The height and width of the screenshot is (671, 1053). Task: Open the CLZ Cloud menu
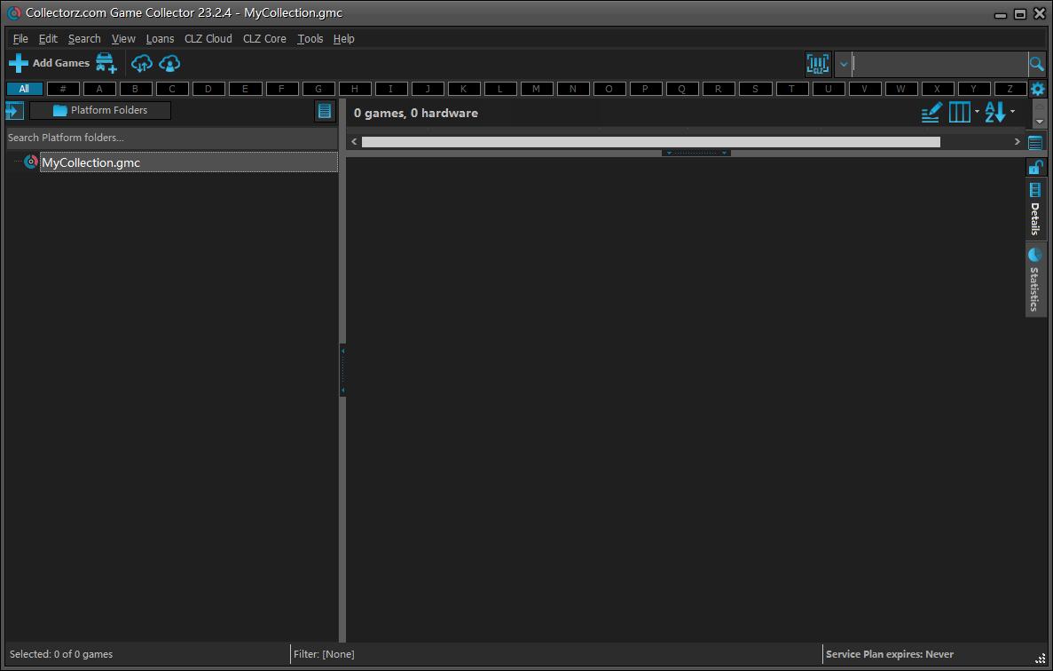pyautogui.click(x=208, y=39)
